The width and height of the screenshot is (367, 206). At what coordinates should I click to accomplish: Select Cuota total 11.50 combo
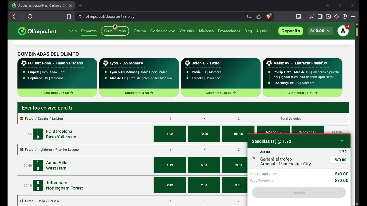(x=302, y=93)
